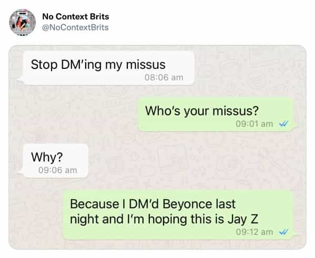Image resolution: width=315 pixels, height=258 pixels.
Task: Click the tail of the "Why?" bubble
Action: (21, 172)
